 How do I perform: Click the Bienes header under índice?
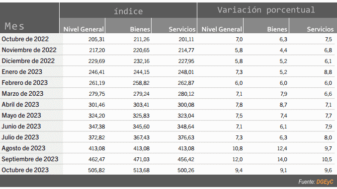point(140,29)
